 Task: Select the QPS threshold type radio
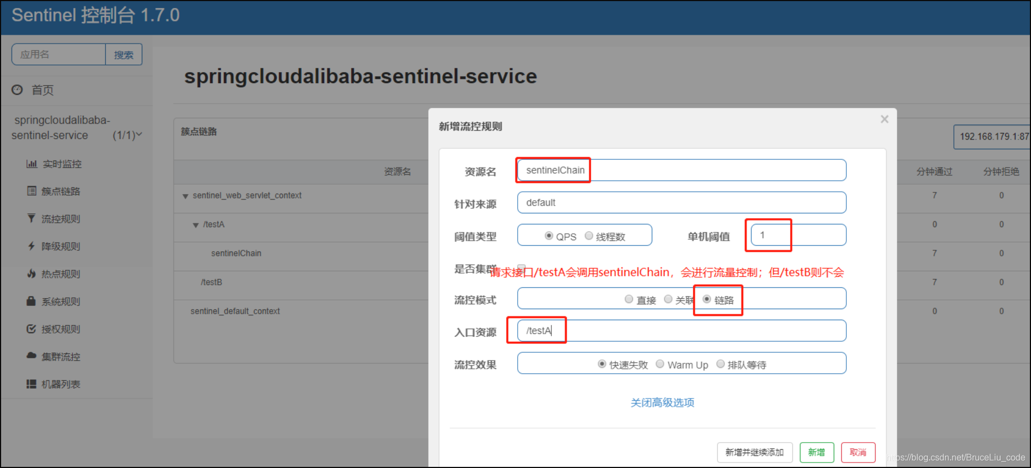pyautogui.click(x=549, y=236)
